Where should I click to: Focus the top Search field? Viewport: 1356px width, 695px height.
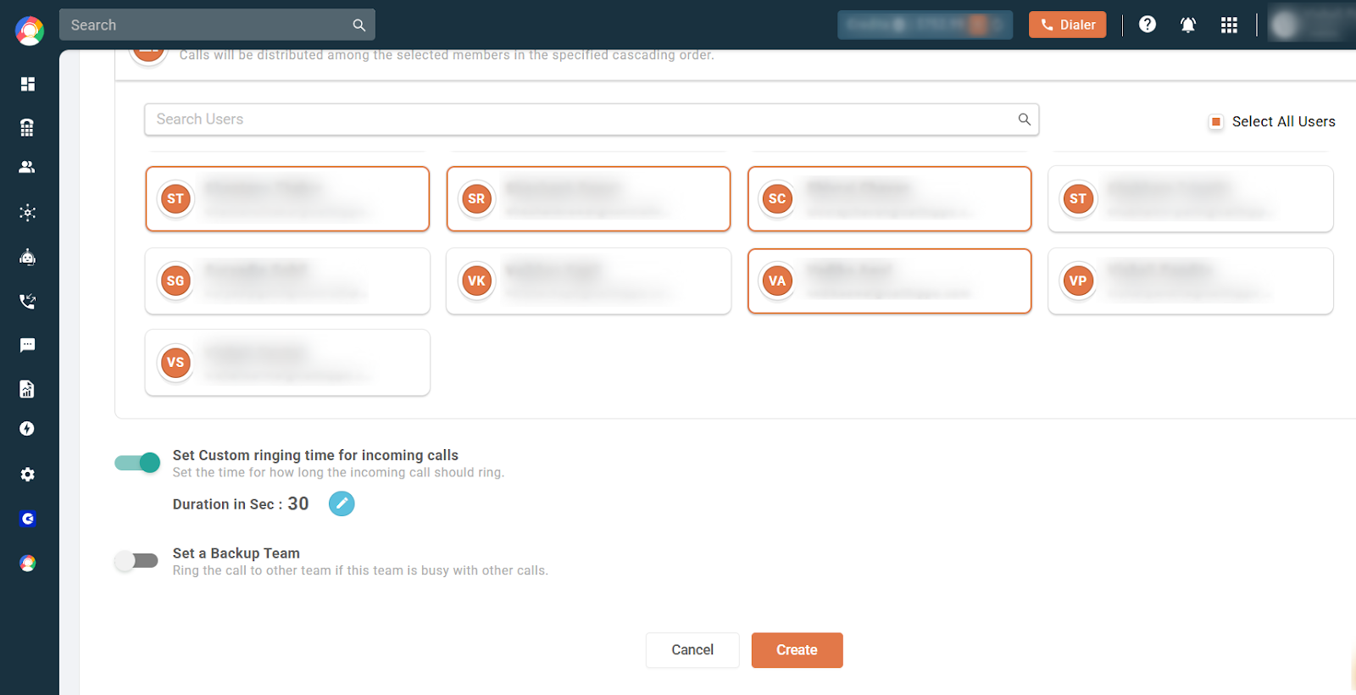click(217, 25)
